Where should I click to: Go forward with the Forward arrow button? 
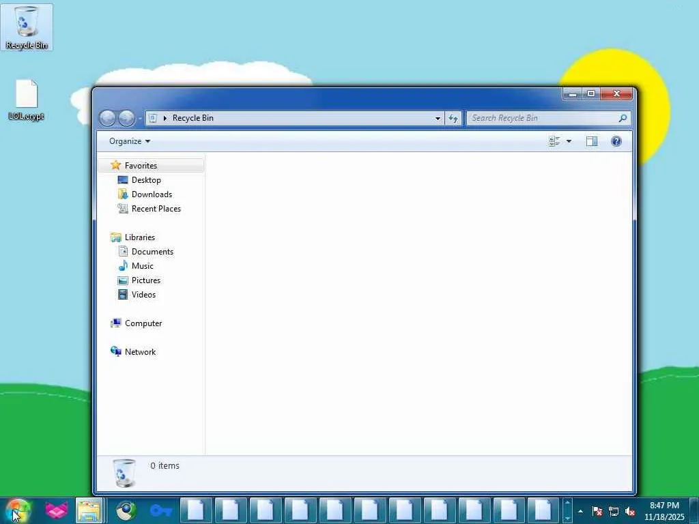click(126, 118)
